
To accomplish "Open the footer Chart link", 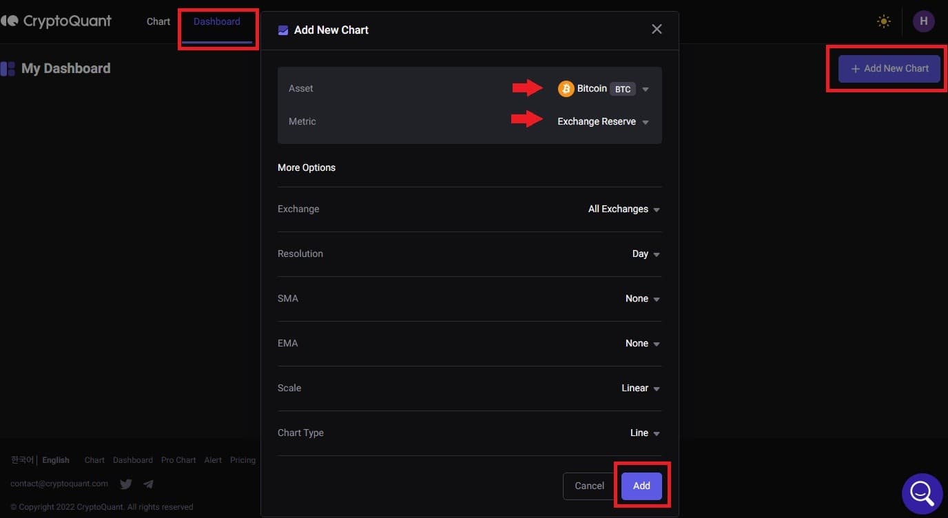I will pyautogui.click(x=94, y=460).
